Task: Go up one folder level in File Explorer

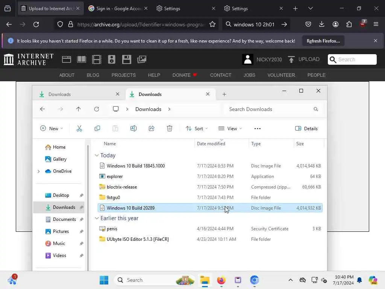Action: [x=78, y=109]
